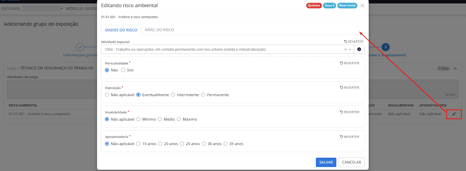Click the Químico red badge
Viewport: 466px width, 171px height.
tap(314, 6)
